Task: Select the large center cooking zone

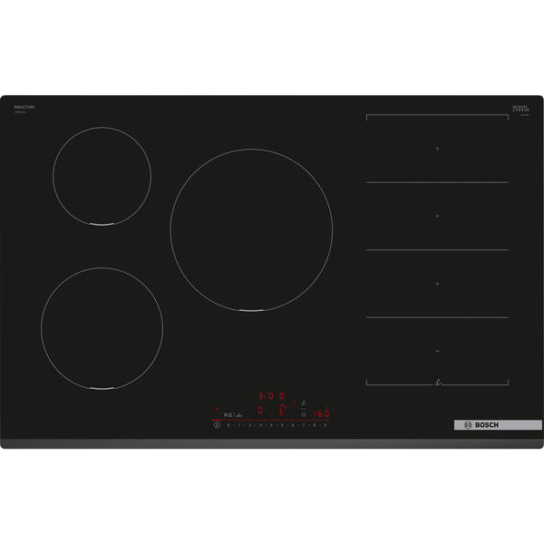Action: coord(251,230)
